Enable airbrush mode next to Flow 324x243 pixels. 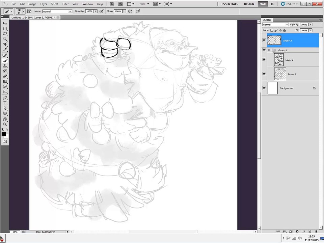coord(130,11)
